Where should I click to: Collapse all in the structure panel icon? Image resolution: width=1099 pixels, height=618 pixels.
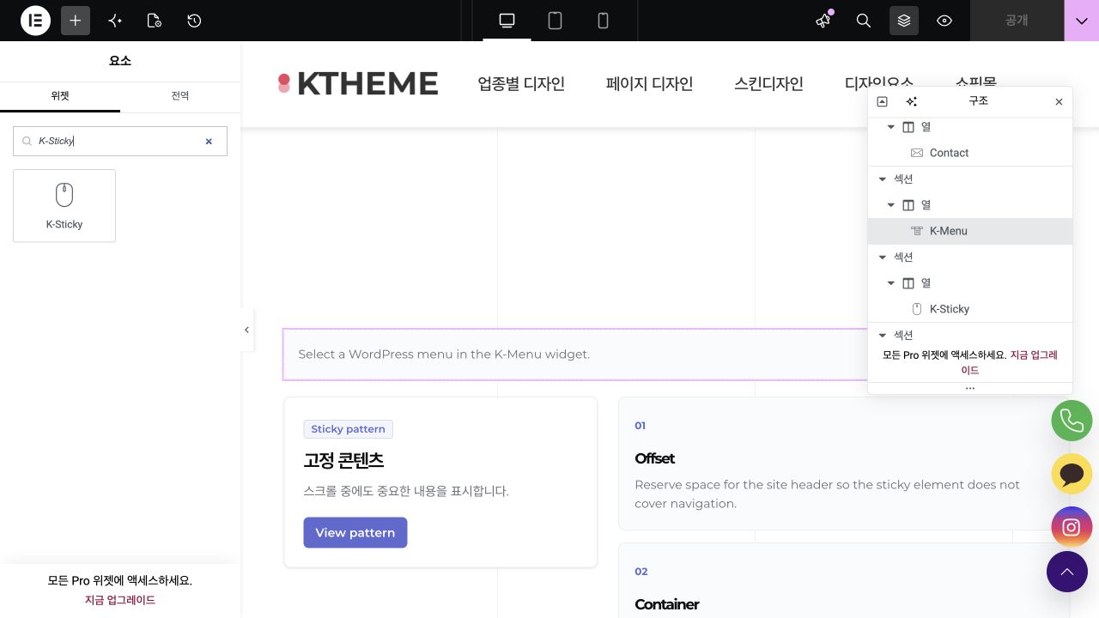(x=882, y=101)
